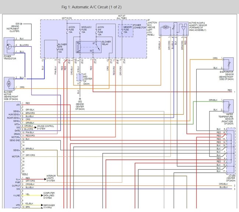Select the HOT AT ALL TIMES label
Image resolution: width=239 pixels, height=212 pixels.
click(x=122, y=17)
